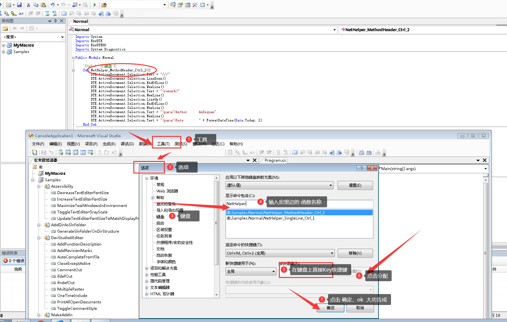Click the 移除(V) button
The height and width of the screenshot is (322, 507).
pos(355,253)
